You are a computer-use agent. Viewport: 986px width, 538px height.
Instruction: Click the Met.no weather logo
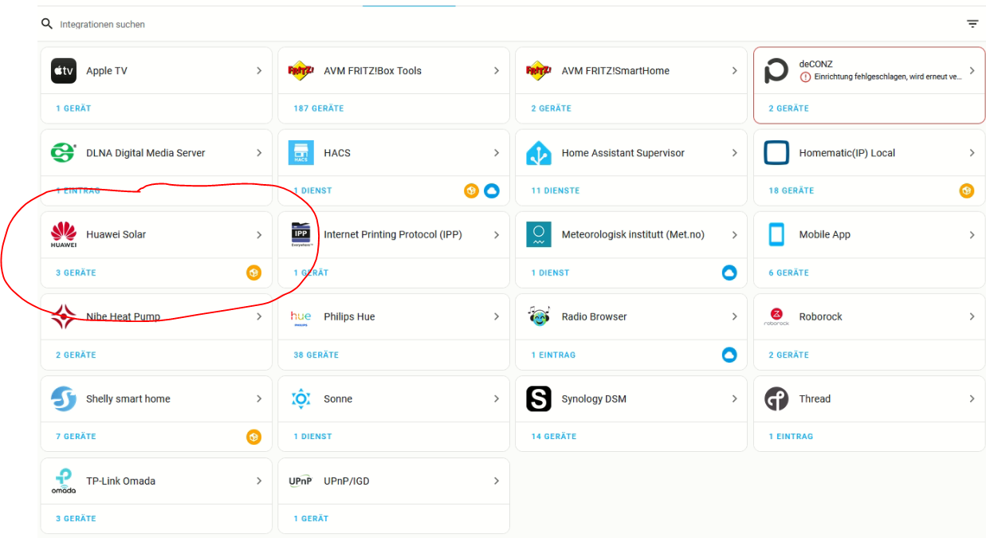pyautogui.click(x=539, y=235)
